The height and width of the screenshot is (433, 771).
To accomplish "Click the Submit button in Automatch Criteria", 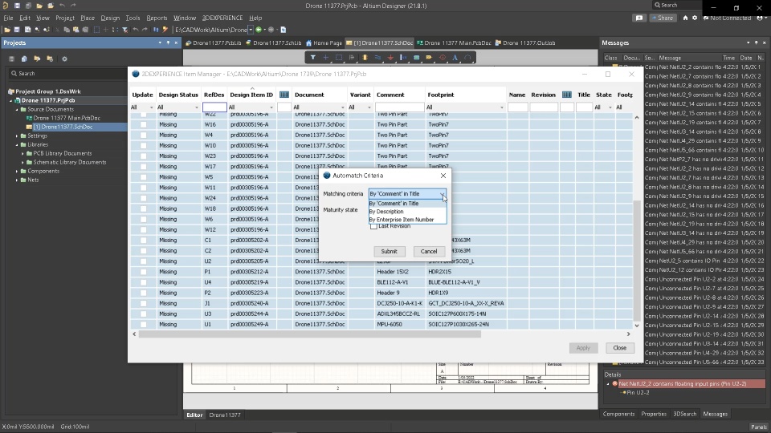I will click(389, 251).
